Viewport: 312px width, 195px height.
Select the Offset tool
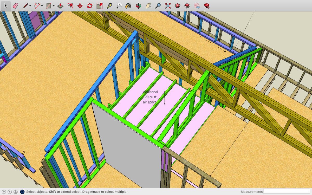click(x=70, y=6)
